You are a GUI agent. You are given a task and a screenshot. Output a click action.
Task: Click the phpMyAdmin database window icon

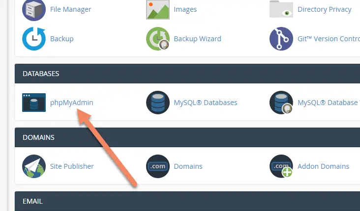[34, 103]
